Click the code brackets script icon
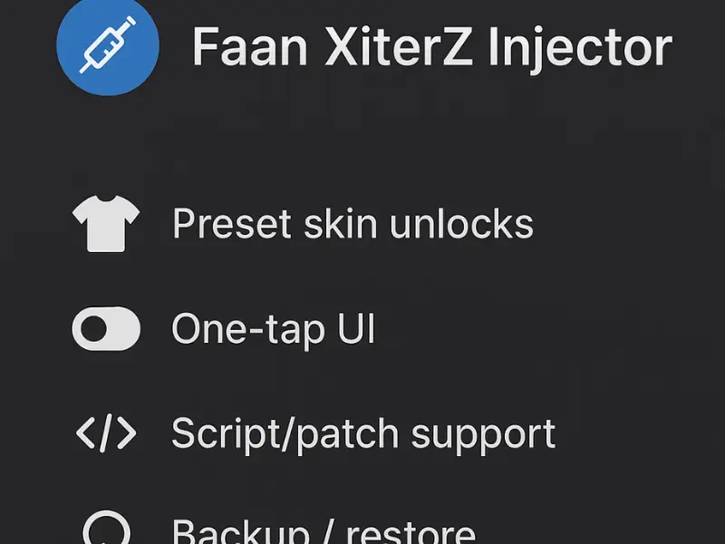This screenshot has width=725, height=544. click(x=106, y=433)
